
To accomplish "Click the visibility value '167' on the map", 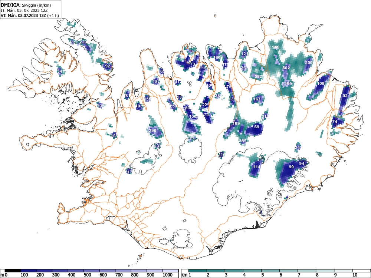I will coord(257,99).
